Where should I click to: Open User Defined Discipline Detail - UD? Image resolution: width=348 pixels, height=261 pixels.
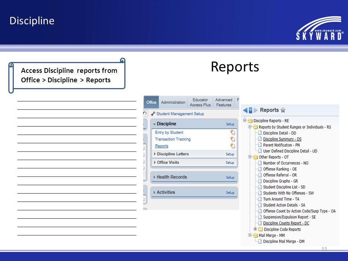tap(290, 151)
